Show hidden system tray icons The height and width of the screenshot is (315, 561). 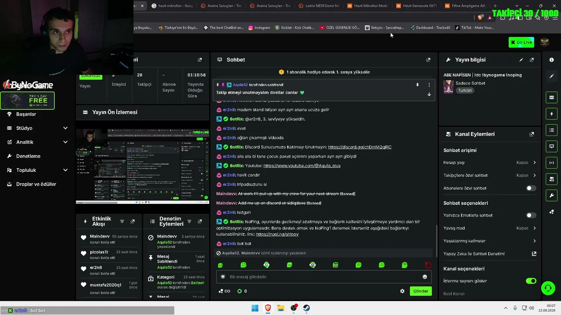coord(505,308)
